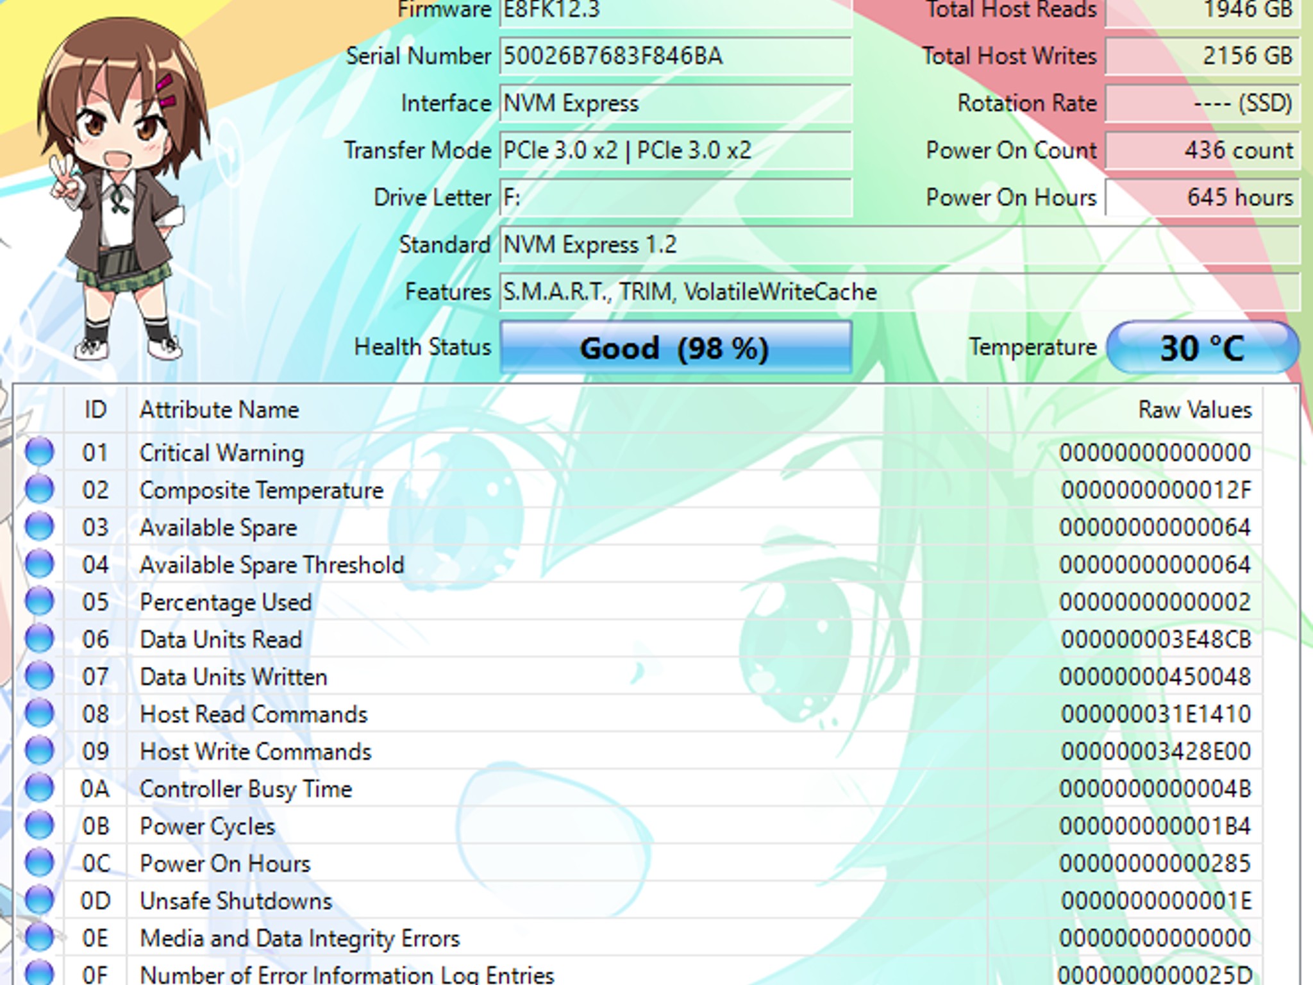Click the Composite Temperature status orb
Screen dimensions: 1313x985
click(x=39, y=489)
